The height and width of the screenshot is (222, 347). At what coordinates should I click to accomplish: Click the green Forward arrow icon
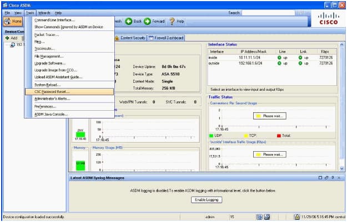(147, 22)
